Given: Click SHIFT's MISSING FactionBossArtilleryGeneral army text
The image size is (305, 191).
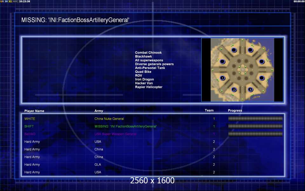Looking at the screenshot, I should (126, 126).
